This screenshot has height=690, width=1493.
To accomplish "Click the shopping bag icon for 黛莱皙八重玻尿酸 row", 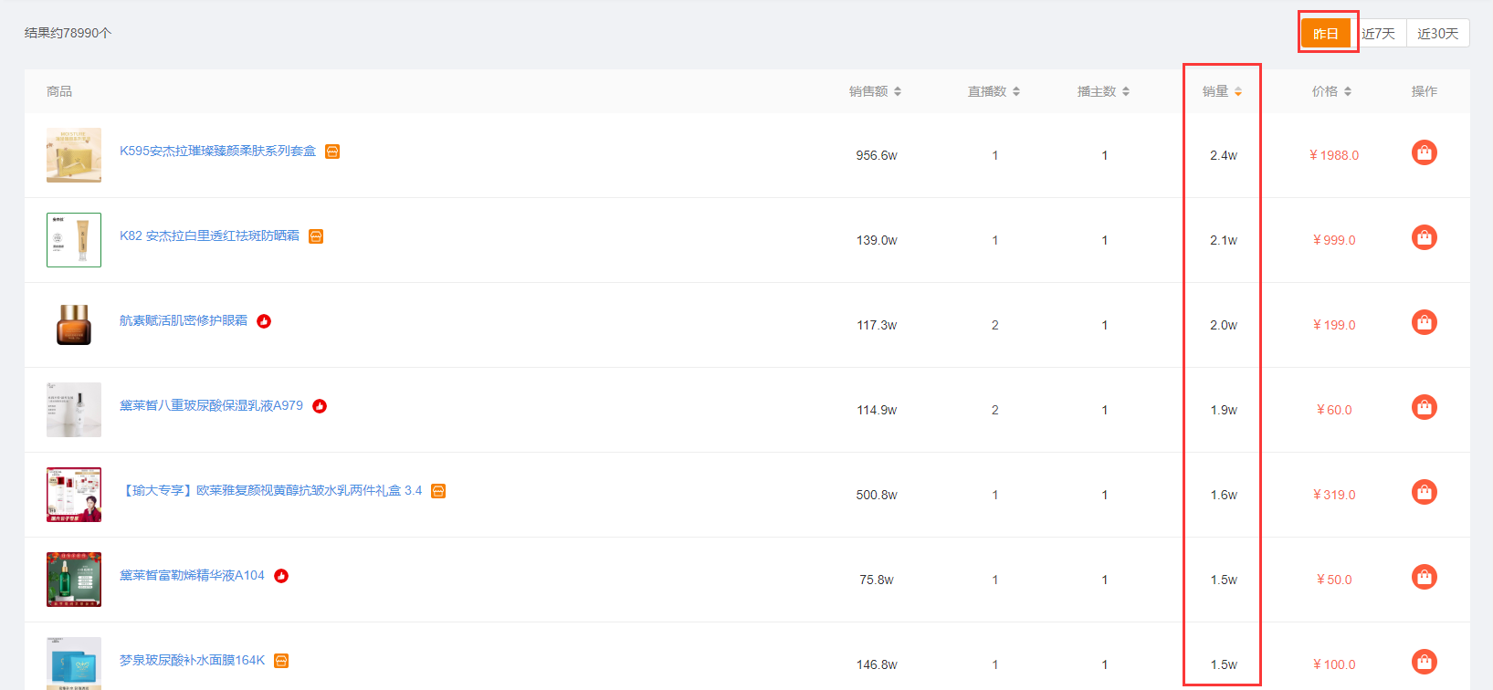I will tap(1424, 407).
